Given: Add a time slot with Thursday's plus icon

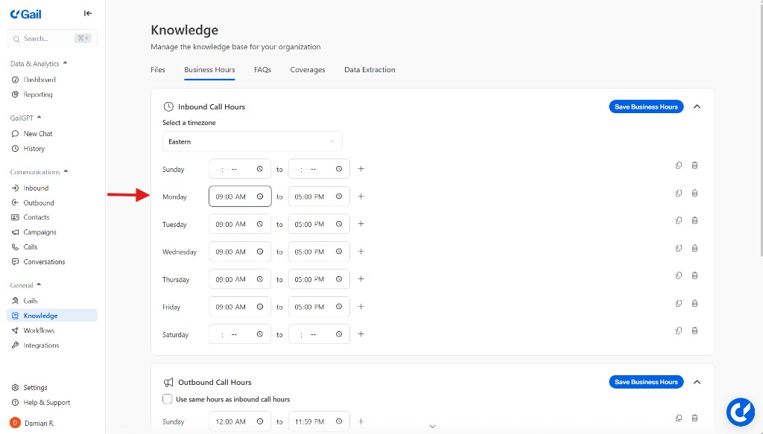Looking at the screenshot, I should click(361, 279).
